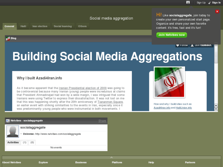This screenshot has width=223, height=167.
Task: Click Platform in the footer
Action: click(117, 162)
